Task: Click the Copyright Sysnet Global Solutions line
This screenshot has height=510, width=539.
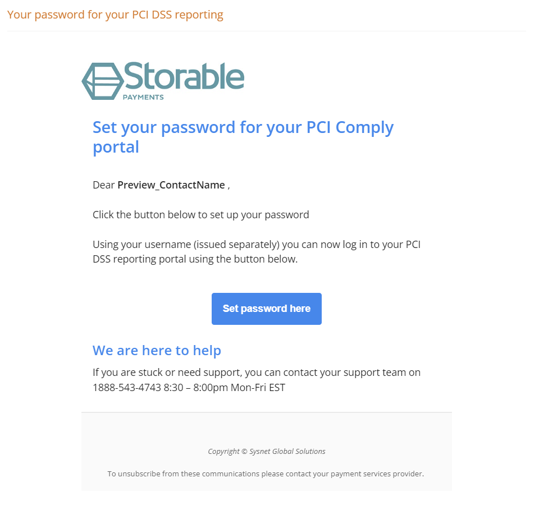Action: tap(266, 451)
